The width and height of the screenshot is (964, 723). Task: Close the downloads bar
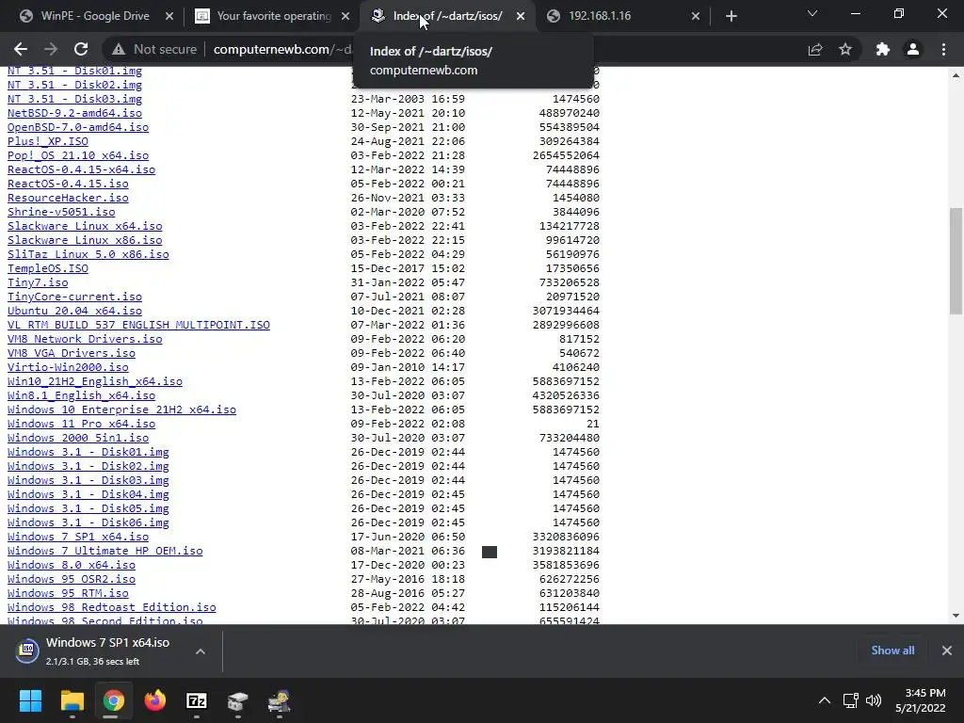[947, 651]
